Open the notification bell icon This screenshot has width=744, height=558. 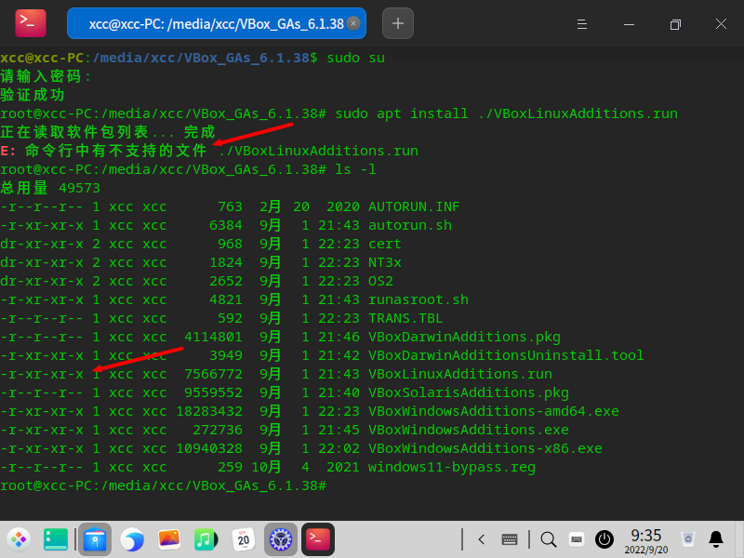pyautogui.click(x=715, y=539)
